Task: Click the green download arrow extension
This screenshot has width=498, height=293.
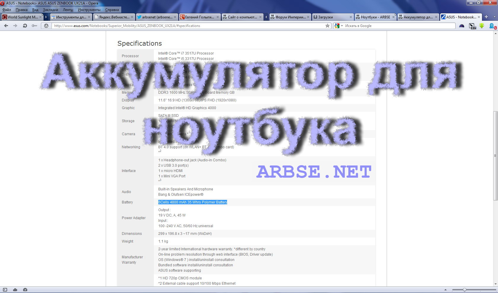Action: 482,26
